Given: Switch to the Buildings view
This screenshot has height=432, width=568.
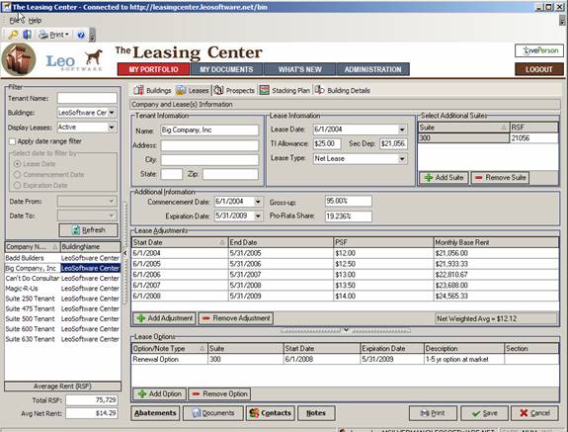Looking at the screenshot, I should click(x=152, y=90).
